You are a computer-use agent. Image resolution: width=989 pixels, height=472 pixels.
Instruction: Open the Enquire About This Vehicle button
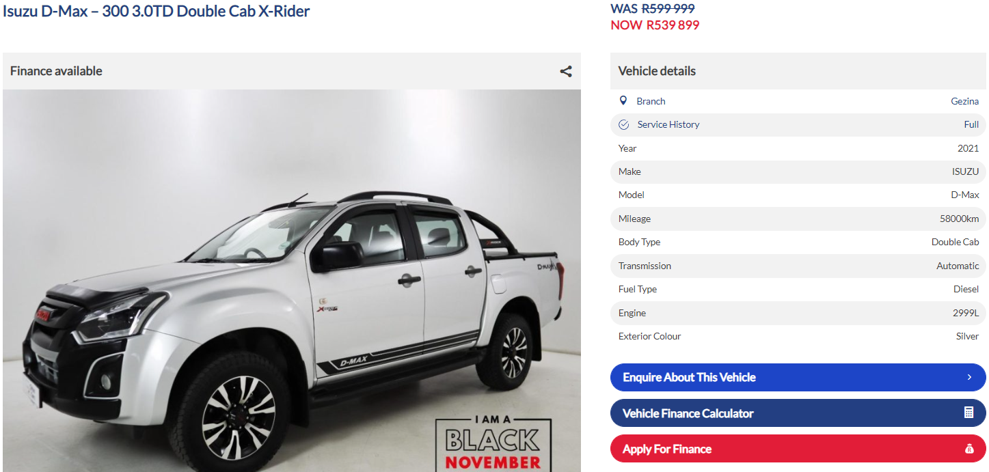(798, 377)
